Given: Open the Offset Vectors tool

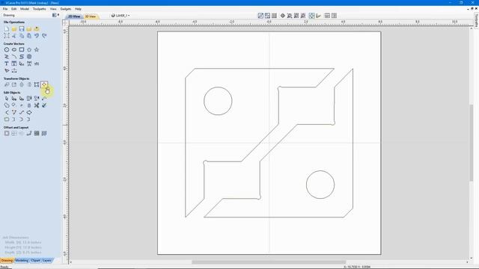Looking at the screenshot, I should click(x=7, y=133).
